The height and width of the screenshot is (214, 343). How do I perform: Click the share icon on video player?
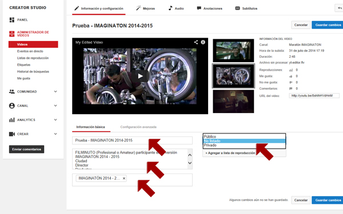click(x=196, y=42)
